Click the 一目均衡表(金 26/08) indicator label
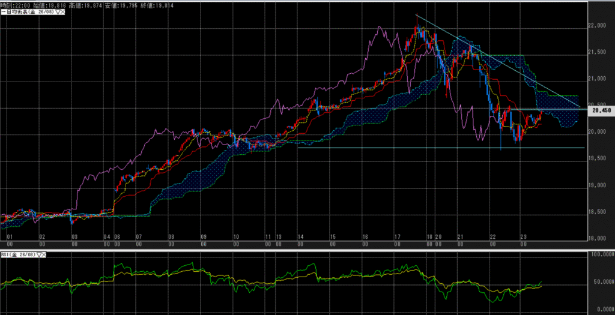The height and width of the screenshot is (315, 615). pos(27,13)
